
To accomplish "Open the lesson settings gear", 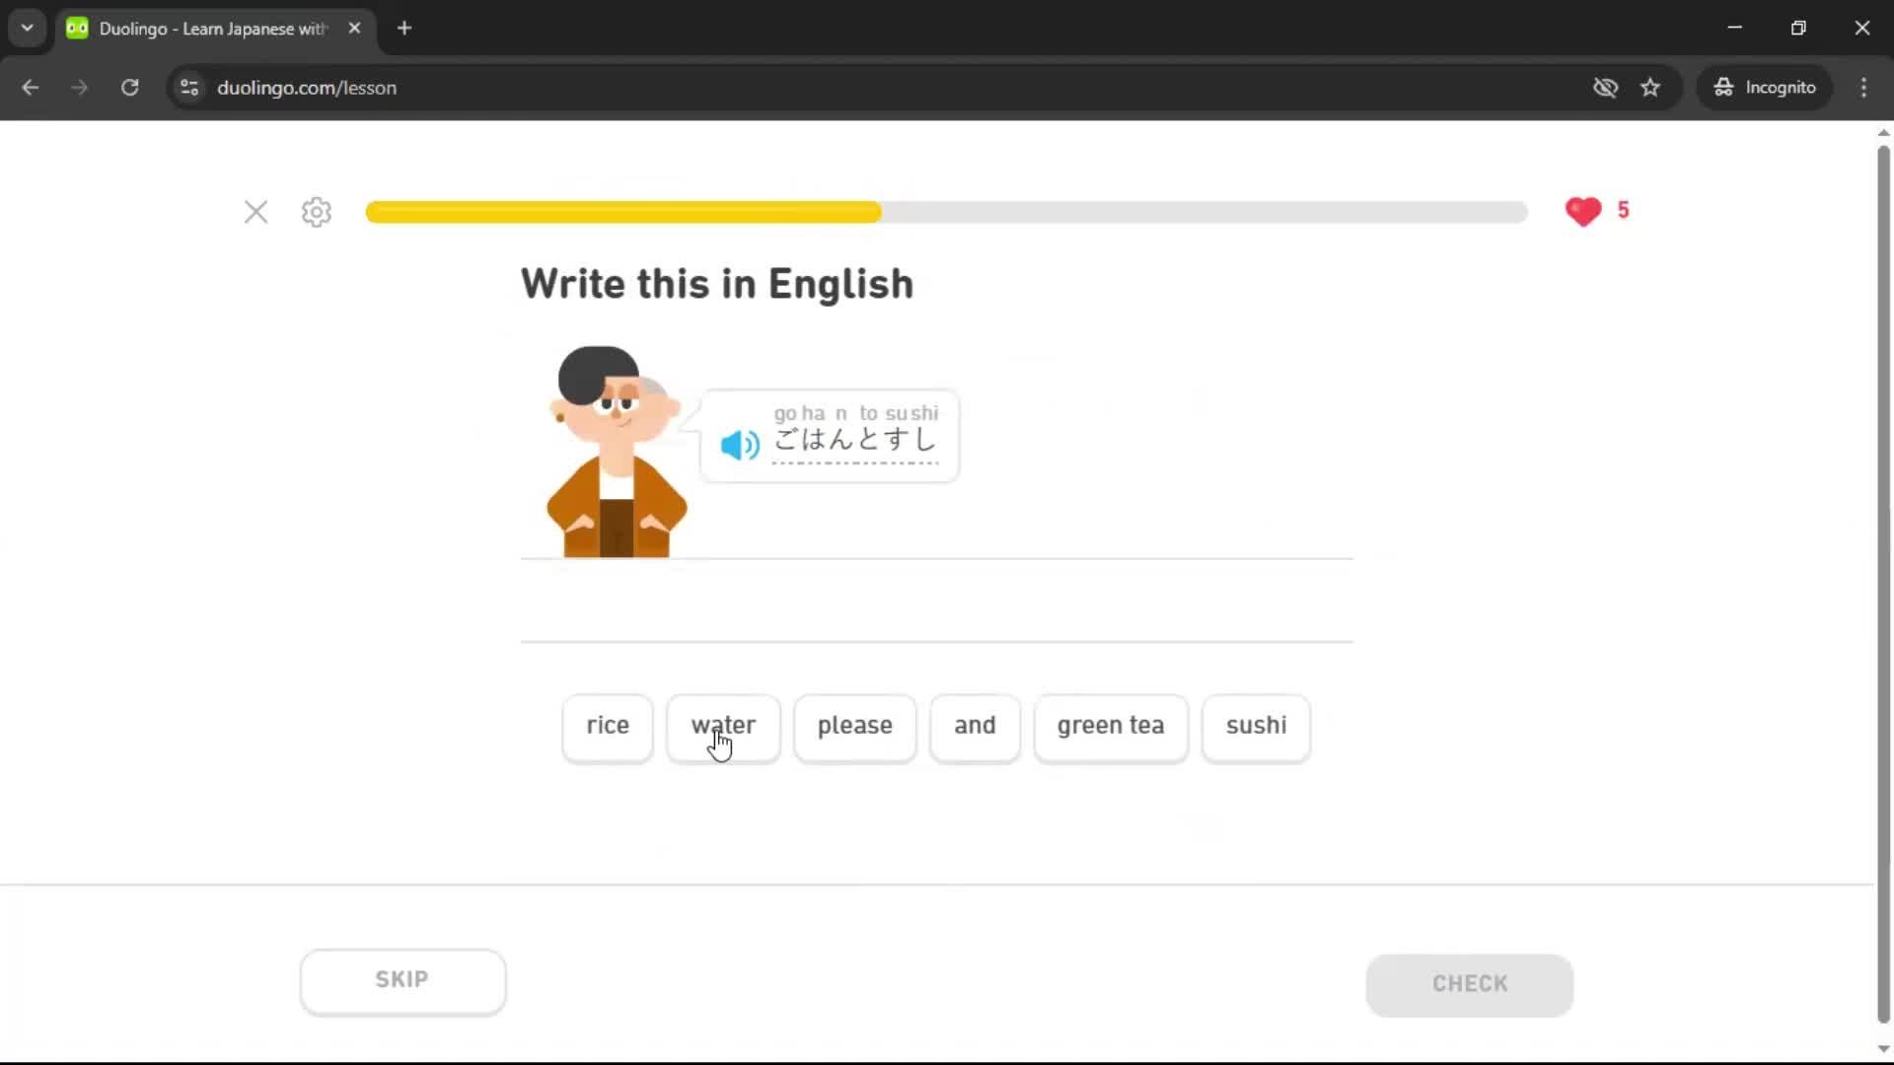I will (315, 212).
